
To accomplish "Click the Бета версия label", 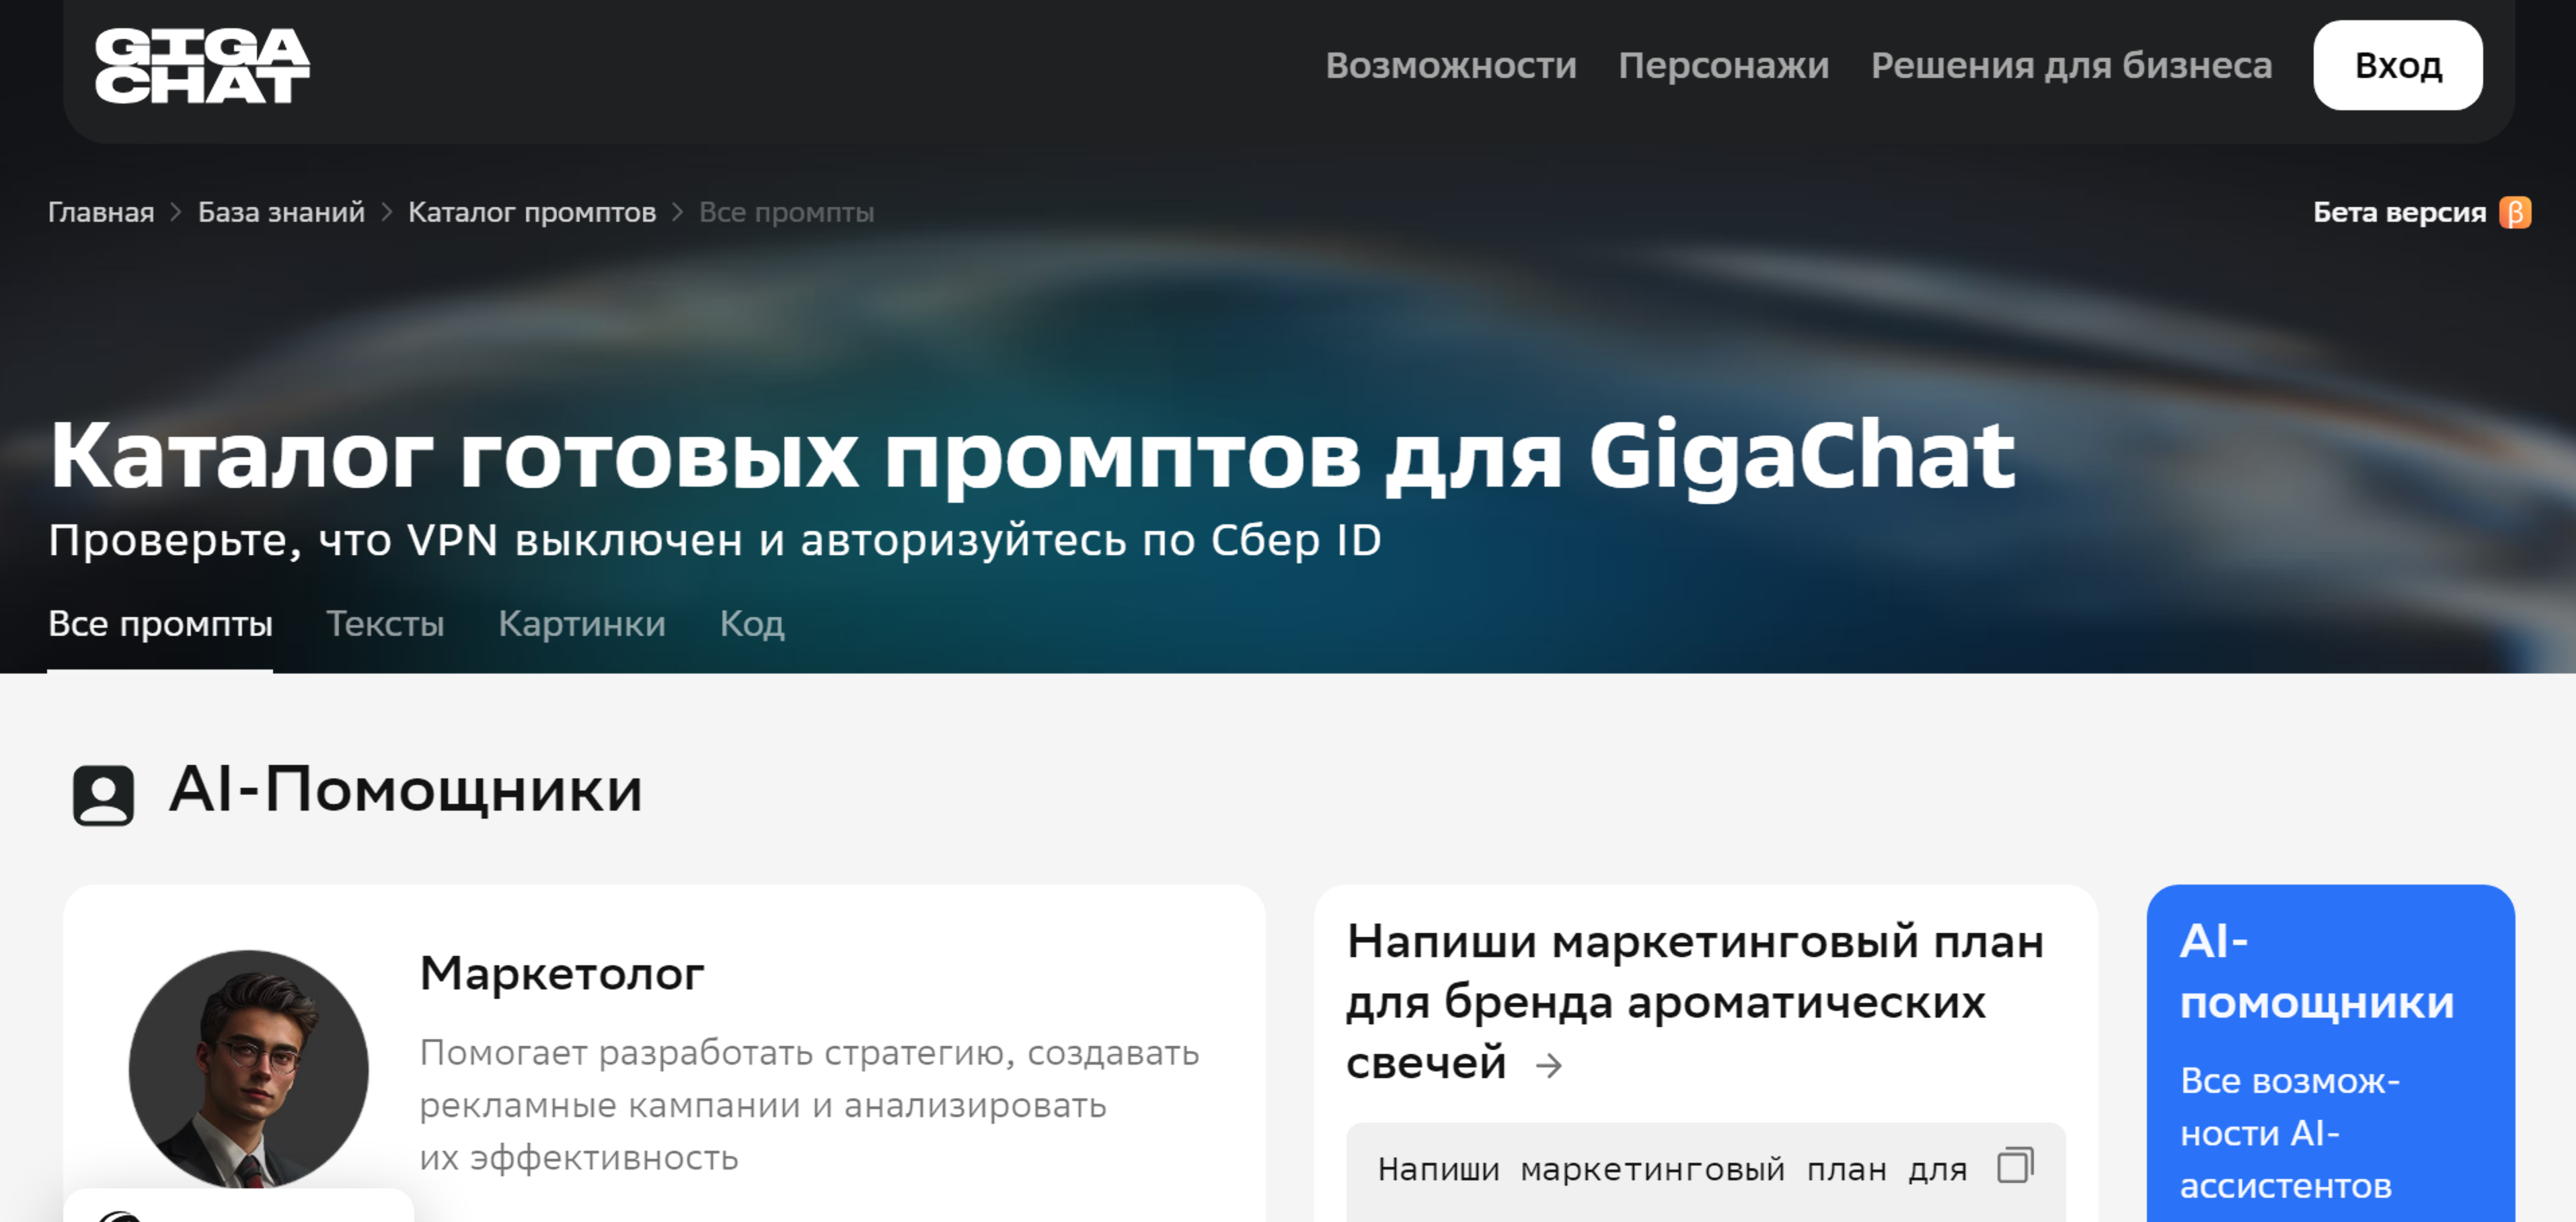I will [2399, 212].
